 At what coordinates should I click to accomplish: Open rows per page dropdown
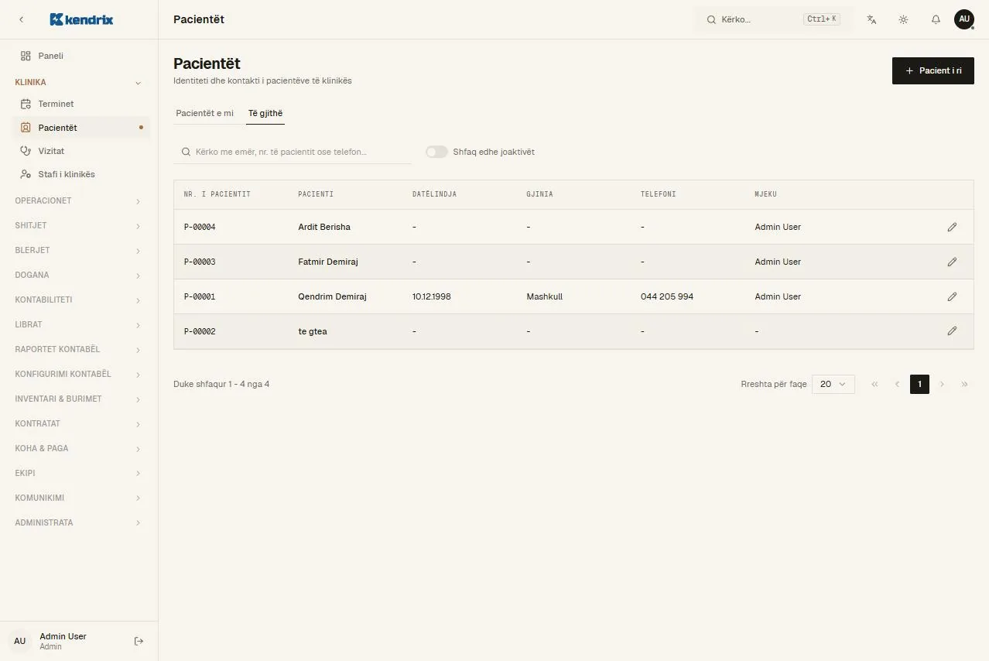(833, 384)
